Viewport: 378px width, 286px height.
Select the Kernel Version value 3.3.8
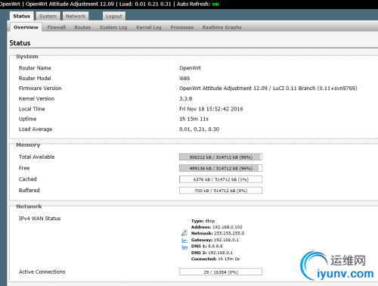(x=186, y=98)
